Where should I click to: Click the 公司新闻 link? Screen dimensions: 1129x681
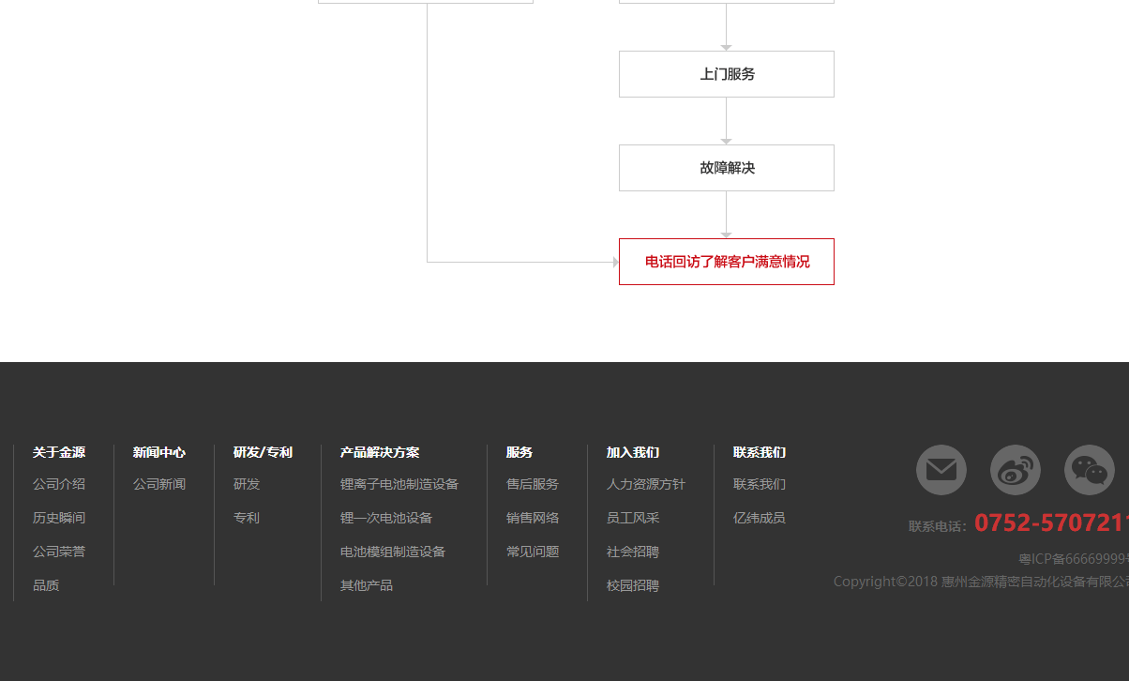point(159,484)
